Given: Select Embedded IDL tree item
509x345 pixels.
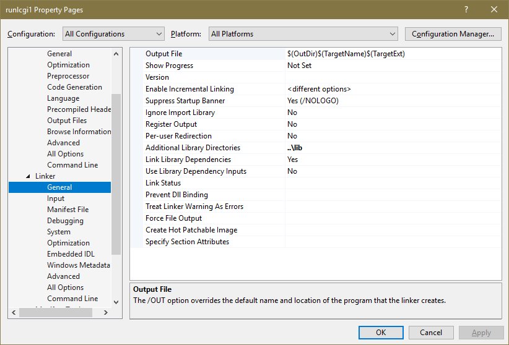Looking at the screenshot, I should point(71,254).
